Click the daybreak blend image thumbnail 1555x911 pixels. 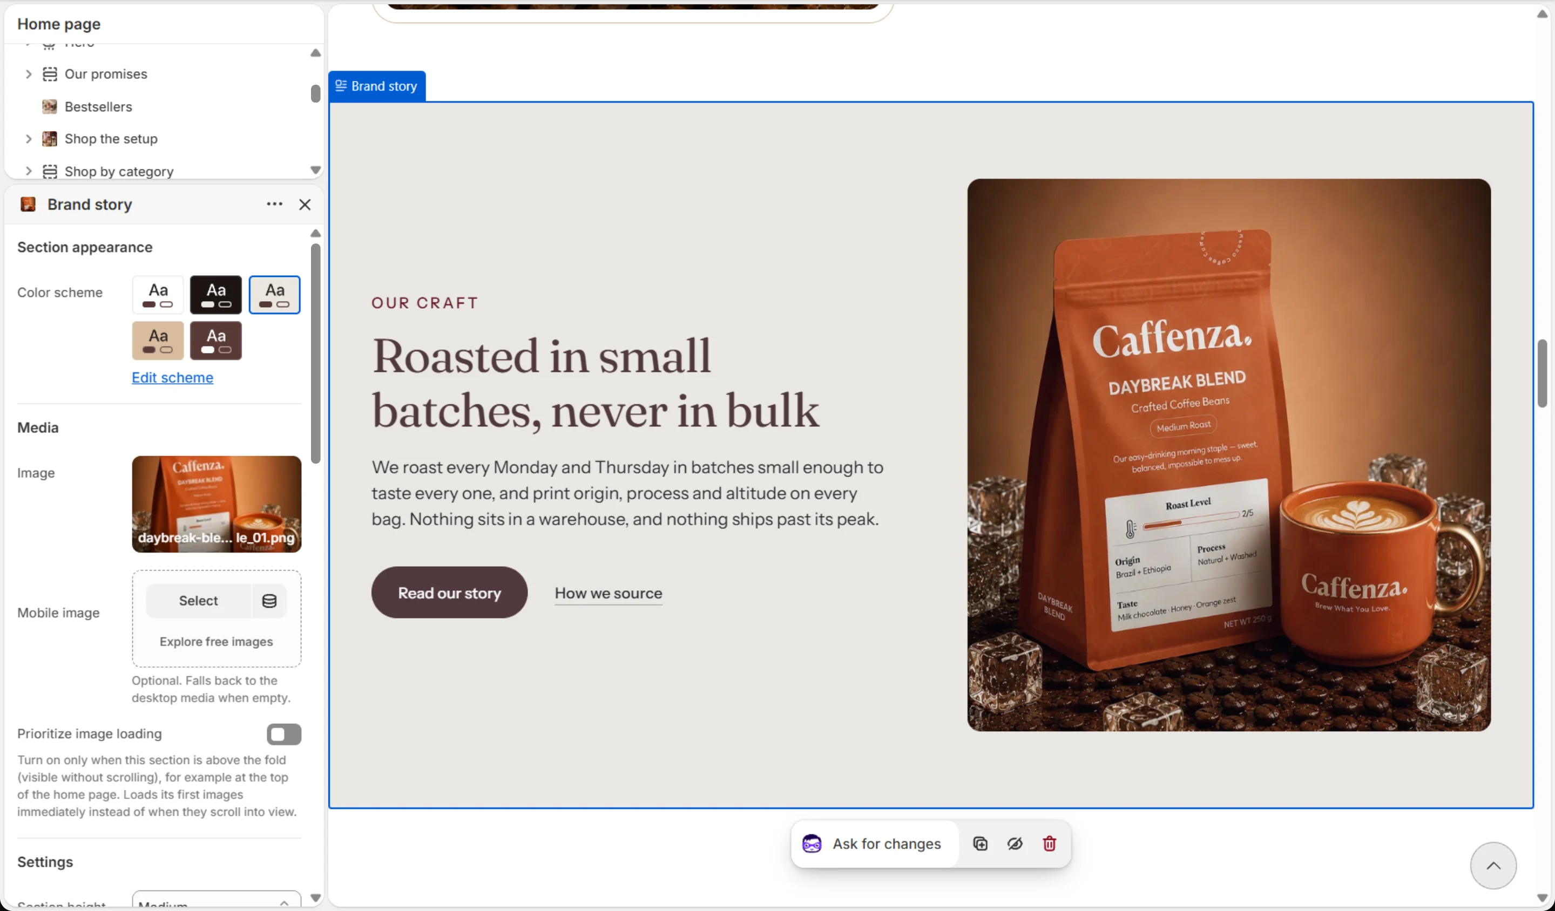pyautogui.click(x=217, y=504)
